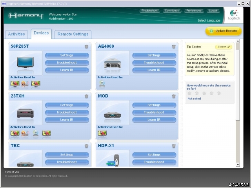Click Logout in the top header
The height and width of the screenshot is (188, 251).
pos(213,11)
